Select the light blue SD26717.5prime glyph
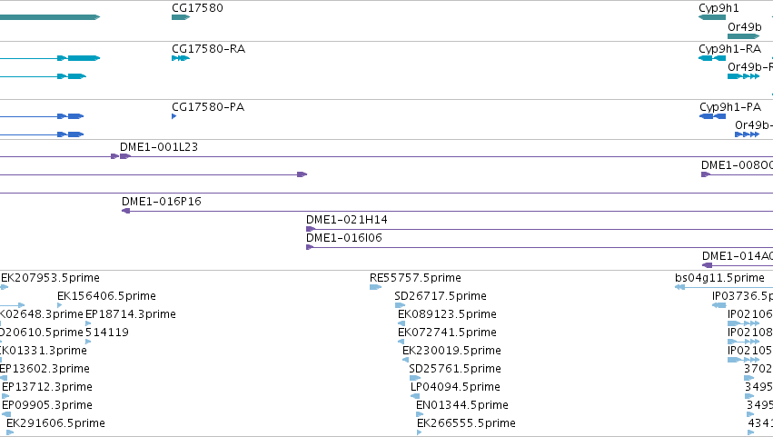Viewport: 773px width, 437px height. coord(400,305)
